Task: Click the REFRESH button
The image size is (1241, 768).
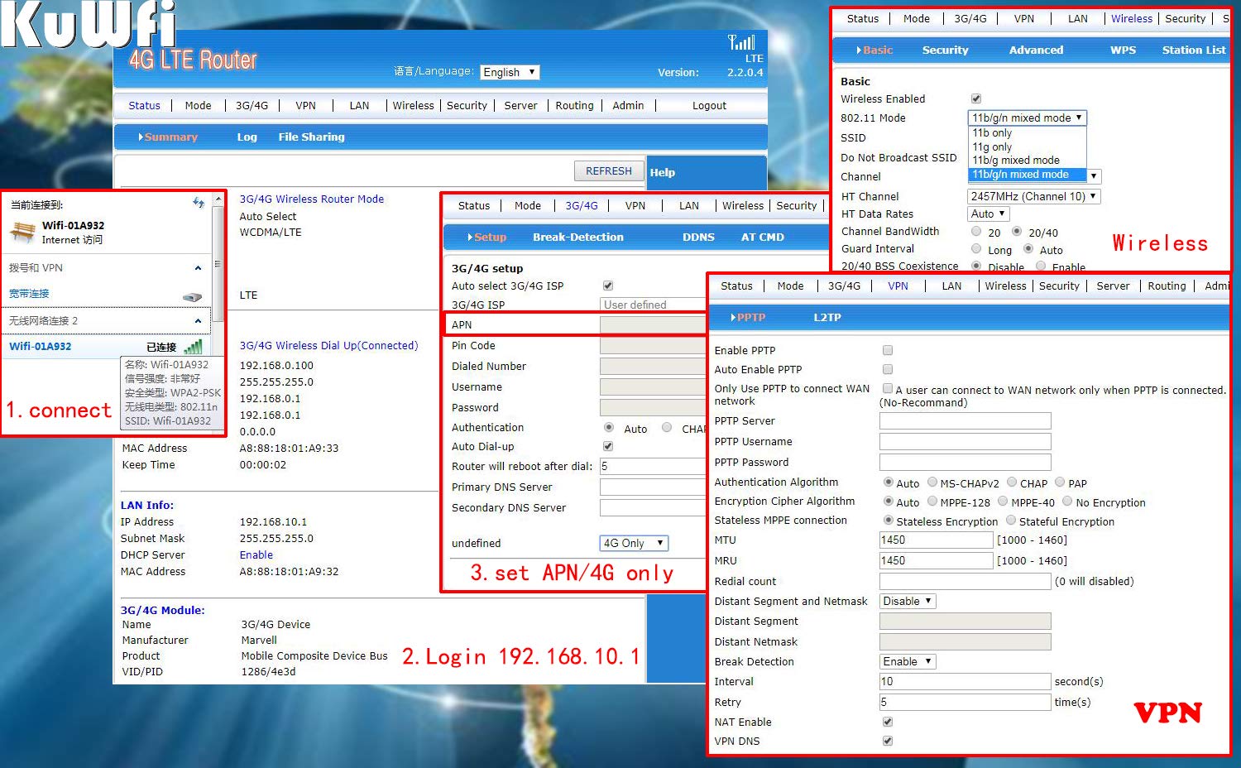Action: pyautogui.click(x=609, y=171)
